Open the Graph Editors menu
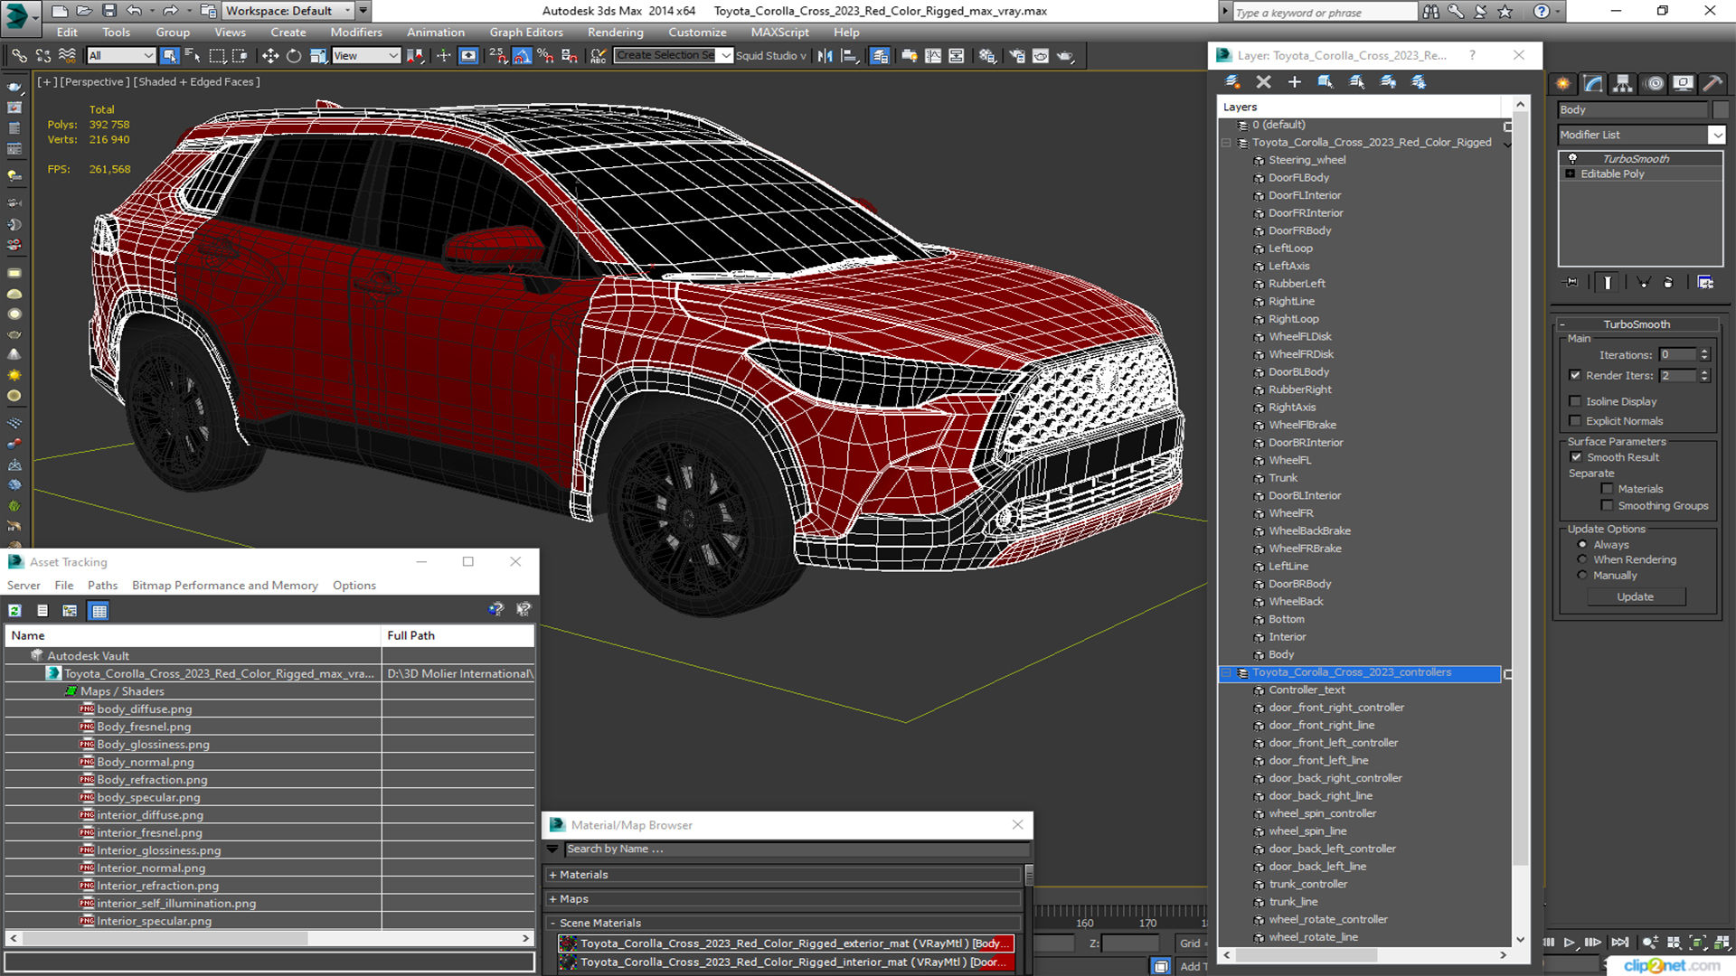This screenshot has width=1736, height=976. pyautogui.click(x=526, y=33)
